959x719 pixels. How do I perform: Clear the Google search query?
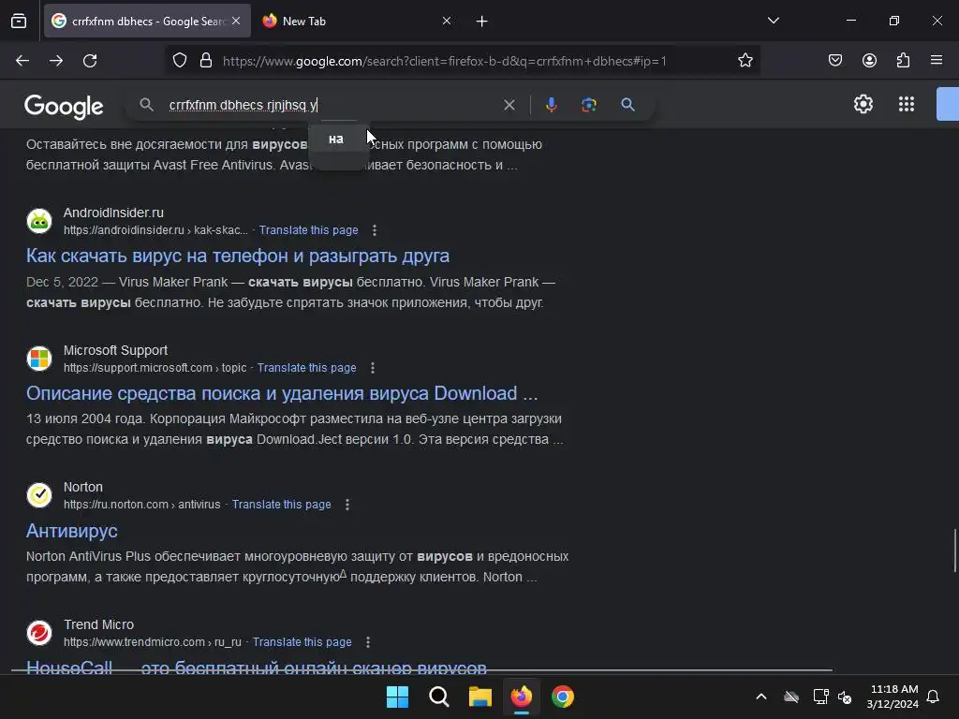509,105
